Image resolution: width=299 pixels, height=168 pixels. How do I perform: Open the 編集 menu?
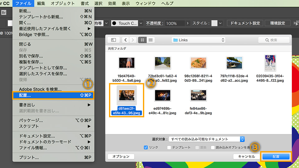point(41,3)
